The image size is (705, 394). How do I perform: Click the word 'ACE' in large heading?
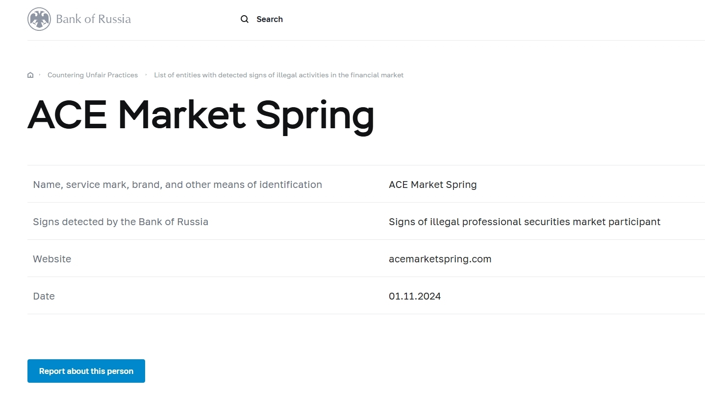tap(67, 115)
